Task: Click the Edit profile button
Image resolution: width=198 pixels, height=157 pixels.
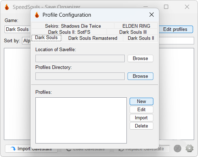Action: pyautogui.click(x=141, y=109)
